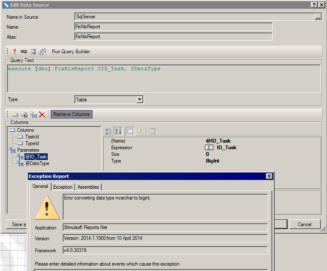Close the Exception Report dialog
The width and height of the screenshot is (327, 271).
coord(269,176)
